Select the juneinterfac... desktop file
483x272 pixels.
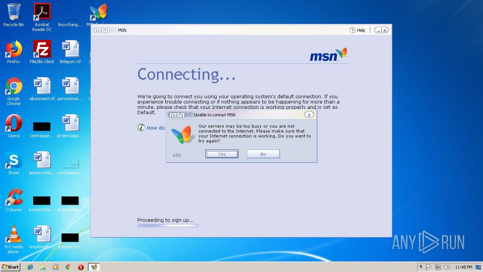point(42,203)
